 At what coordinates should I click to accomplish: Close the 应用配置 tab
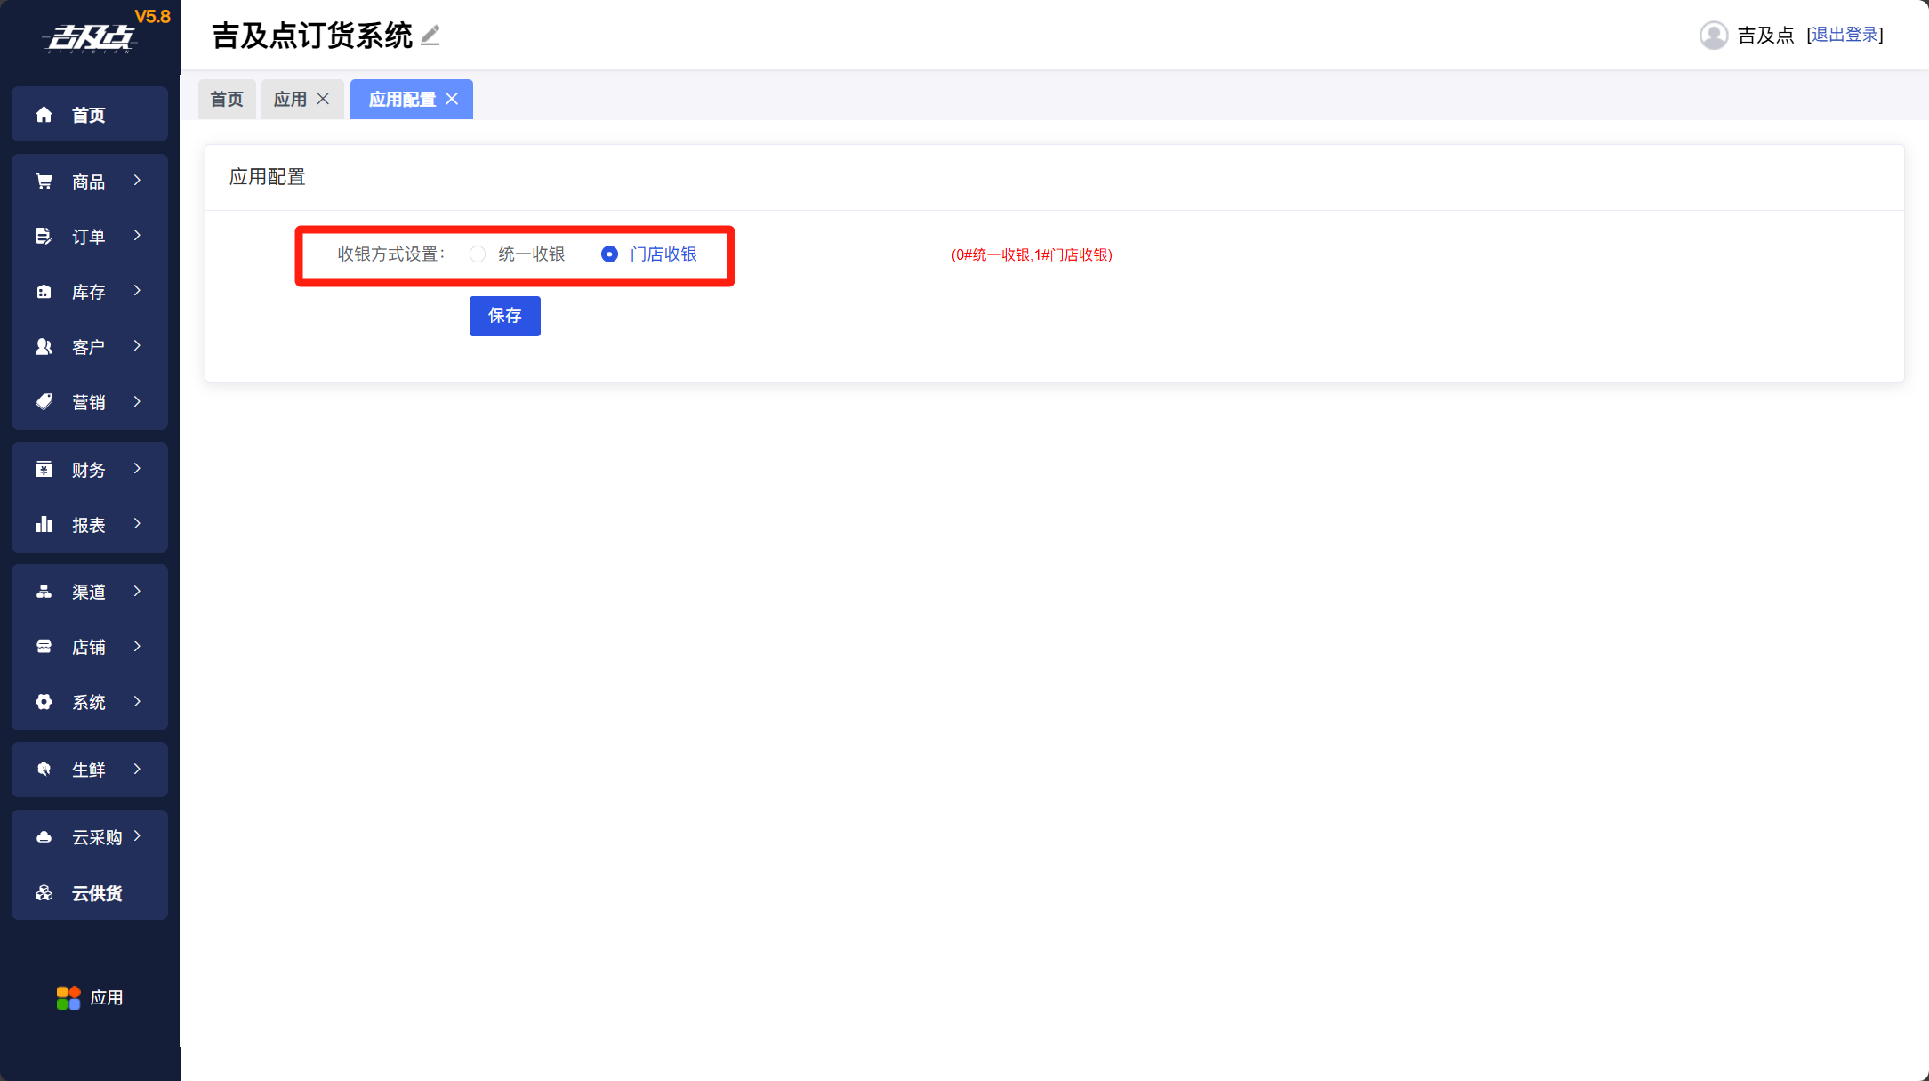pos(453,99)
